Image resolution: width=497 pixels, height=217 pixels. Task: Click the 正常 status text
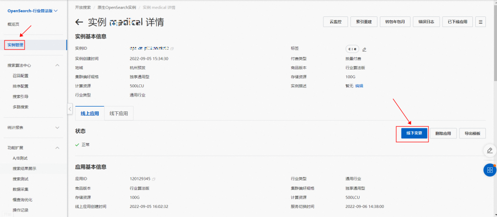[x=86, y=145]
